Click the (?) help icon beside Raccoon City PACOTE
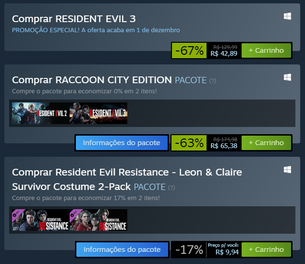Screen dimensions: 305x264 click(213, 81)
